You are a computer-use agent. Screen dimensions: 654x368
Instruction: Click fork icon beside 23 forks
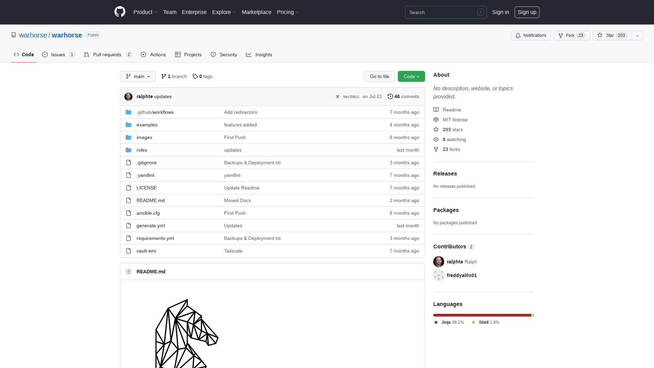click(x=436, y=149)
